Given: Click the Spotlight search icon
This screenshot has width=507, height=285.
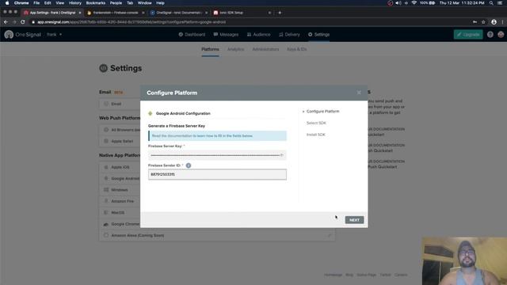Looking at the screenshot, I should 491,3.
